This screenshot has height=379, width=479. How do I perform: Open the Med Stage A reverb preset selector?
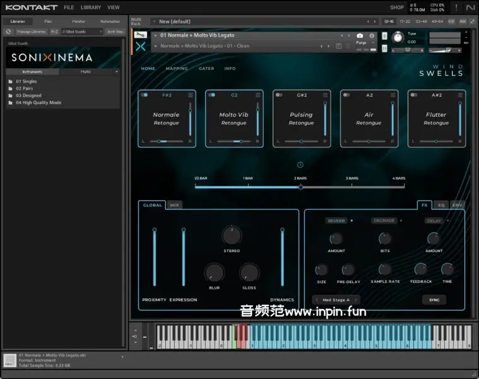[x=336, y=300]
